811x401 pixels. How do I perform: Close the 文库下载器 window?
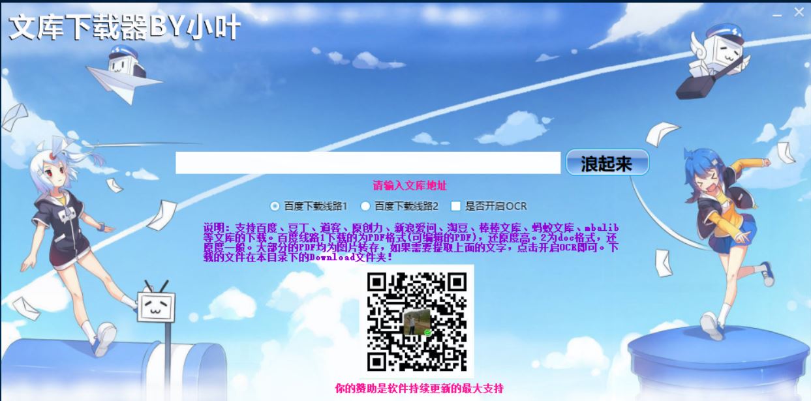coord(799,12)
